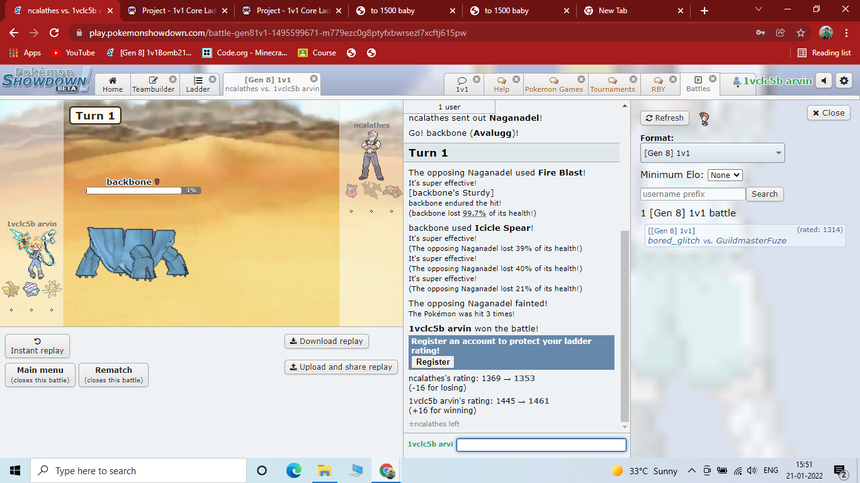This screenshot has height=483, width=860.
Task: Click 1vclc5b arvin trainer sprite
Action: tap(33, 253)
